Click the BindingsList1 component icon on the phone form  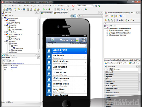[x=52, y=40]
